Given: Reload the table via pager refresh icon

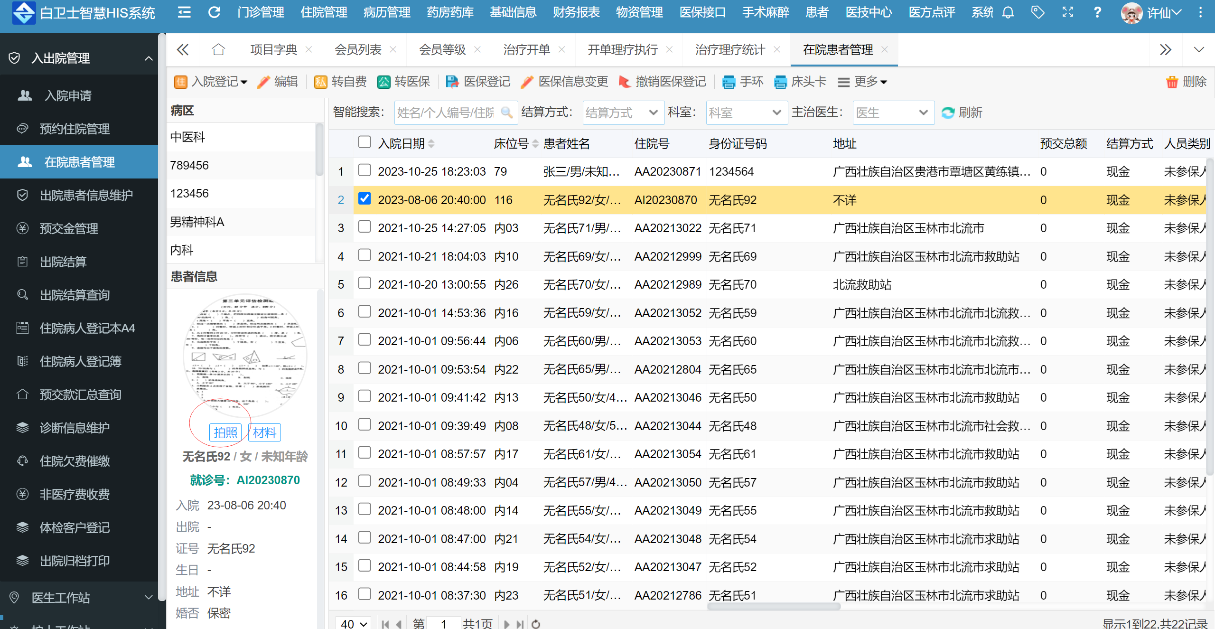Looking at the screenshot, I should (536, 624).
